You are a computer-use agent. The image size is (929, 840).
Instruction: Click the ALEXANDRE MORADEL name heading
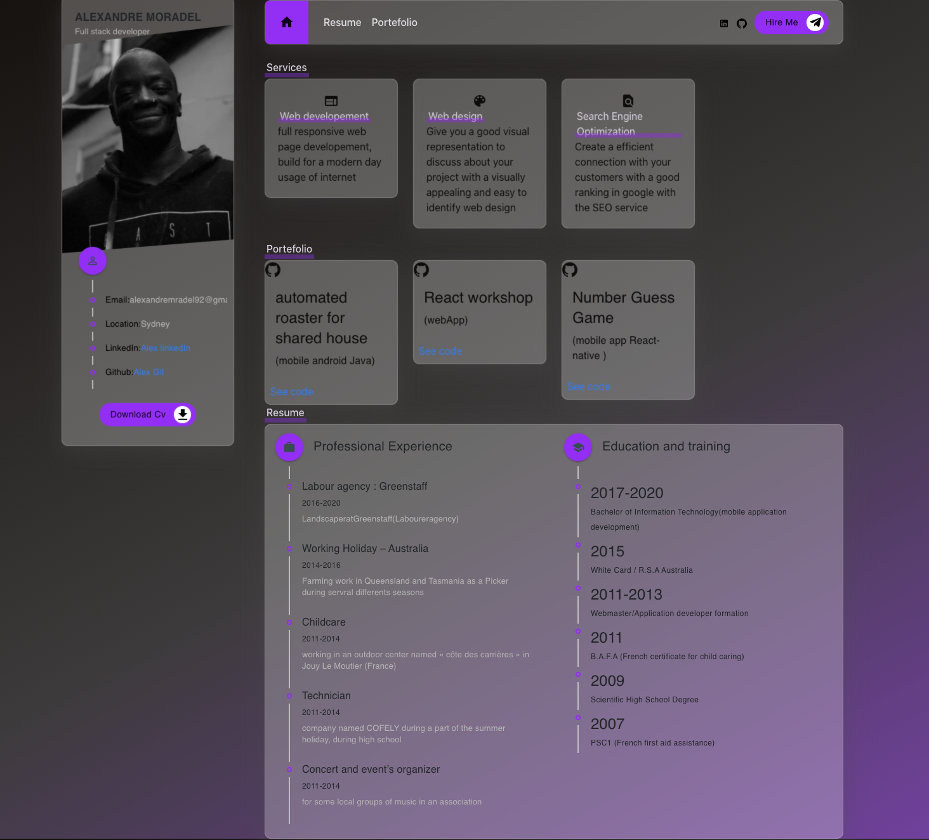pos(138,17)
